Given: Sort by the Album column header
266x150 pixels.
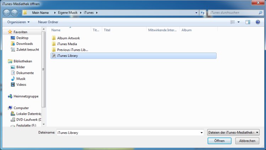Looking at the screenshot, I should click(x=199, y=30).
